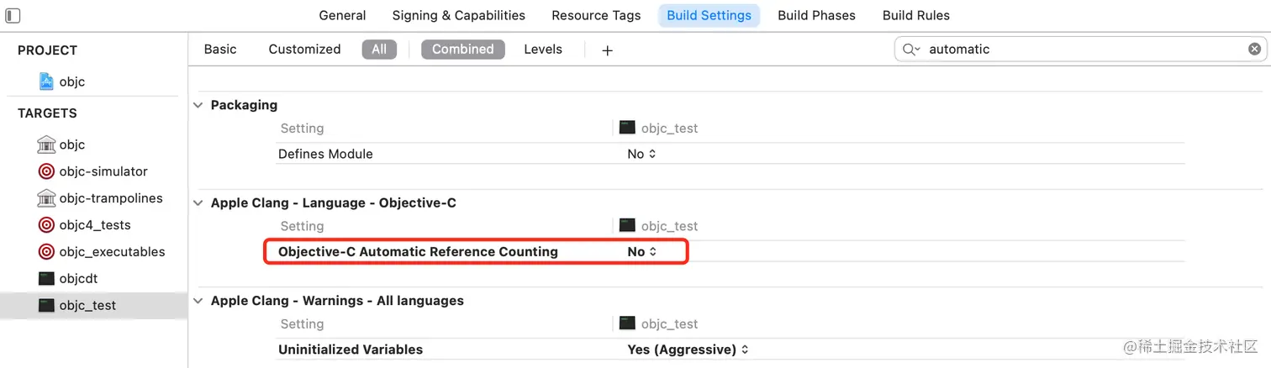
Task: Select the objc-simulator target icon
Action: (46, 171)
